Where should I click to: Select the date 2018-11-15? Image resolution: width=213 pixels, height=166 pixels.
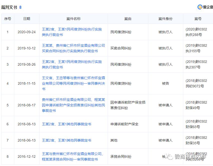(26, 83)
